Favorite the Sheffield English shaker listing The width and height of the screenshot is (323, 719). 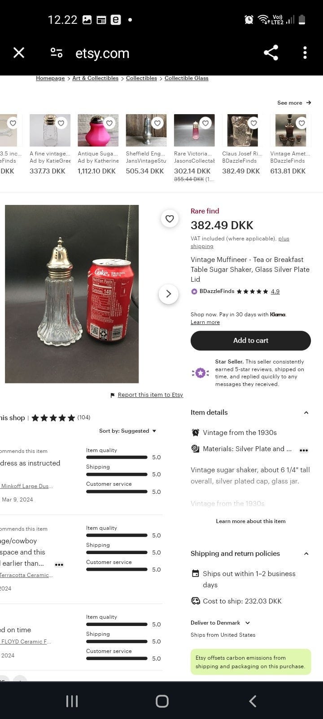157,123
